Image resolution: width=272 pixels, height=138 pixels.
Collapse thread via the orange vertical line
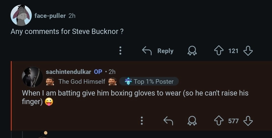pyautogui.click(x=11, y=96)
